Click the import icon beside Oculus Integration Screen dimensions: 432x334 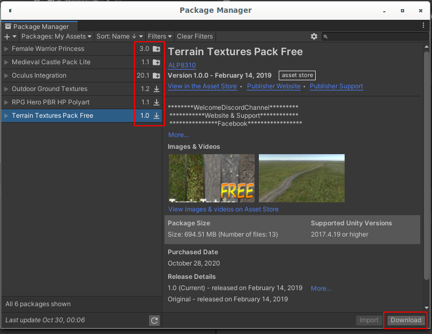click(155, 75)
